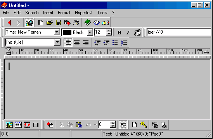Align text right
Image resolution: width=213 pixels, height=139 pixels.
(86, 42)
